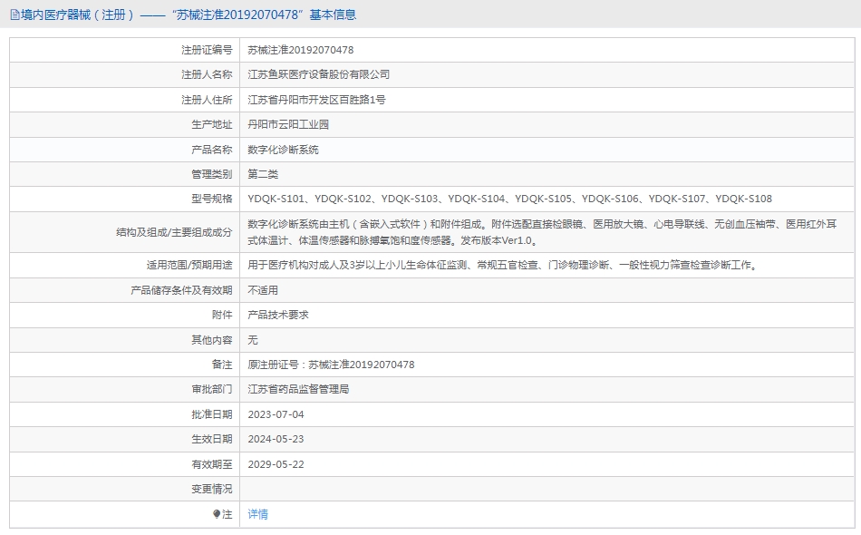Click the 有效期至 label
This screenshot has height=535, width=861.
(x=212, y=464)
